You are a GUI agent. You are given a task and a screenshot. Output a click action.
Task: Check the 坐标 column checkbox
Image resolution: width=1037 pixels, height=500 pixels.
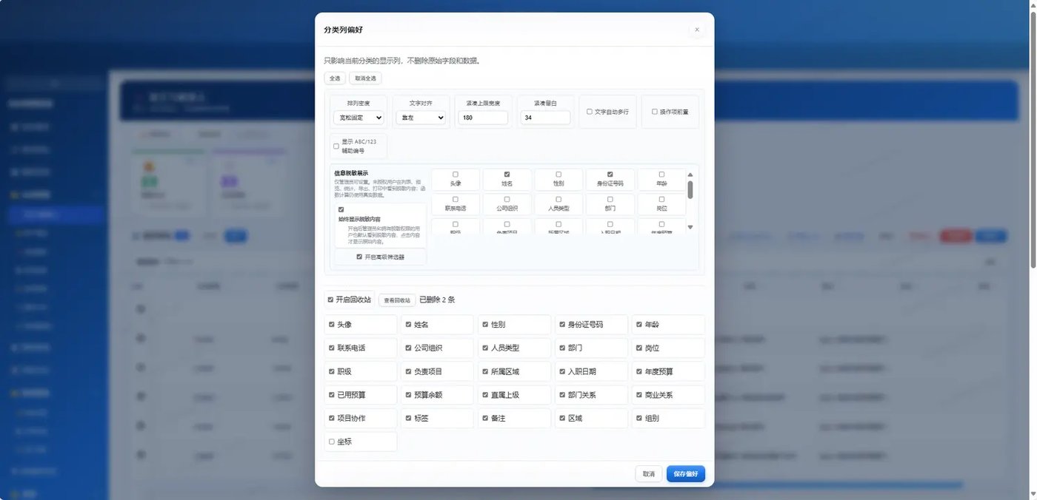coord(331,442)
